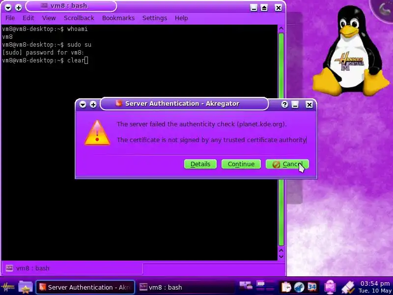Viewport: 393px width, 295px height.
Task: Click terminal scrollbar up arrow at top
Action: (x=281, y=29)
